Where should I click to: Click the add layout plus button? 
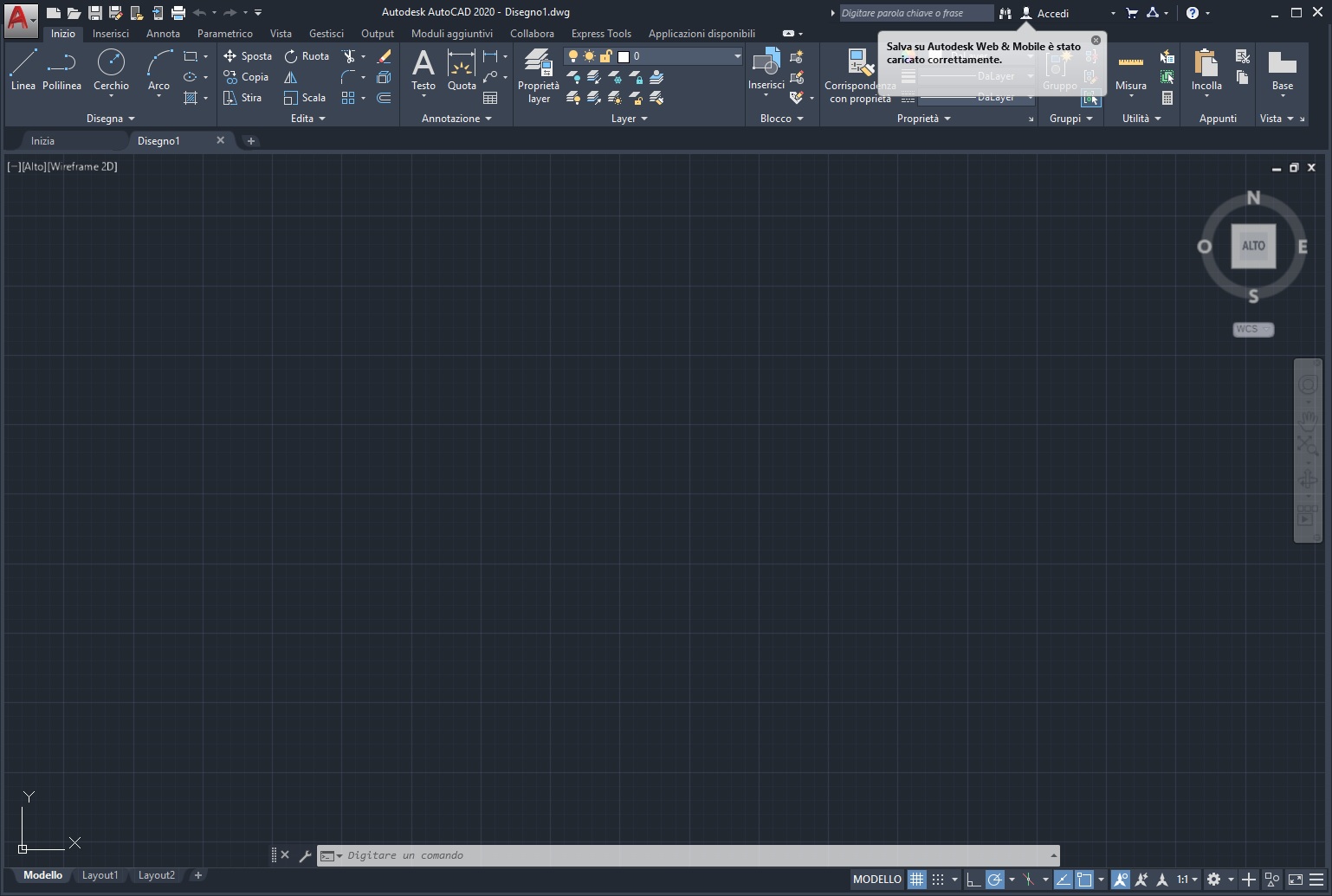coord(197,875)
